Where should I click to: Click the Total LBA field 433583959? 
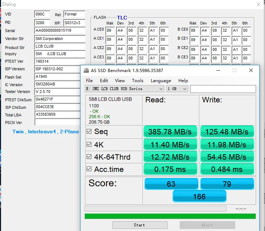coord(58,114)
